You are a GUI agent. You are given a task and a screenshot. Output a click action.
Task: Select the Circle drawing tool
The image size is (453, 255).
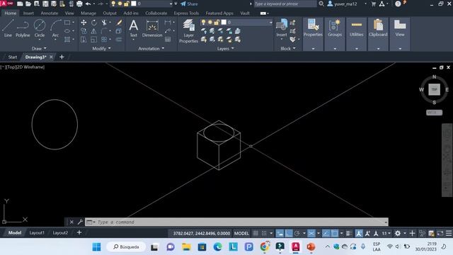[x=40, y=28]
